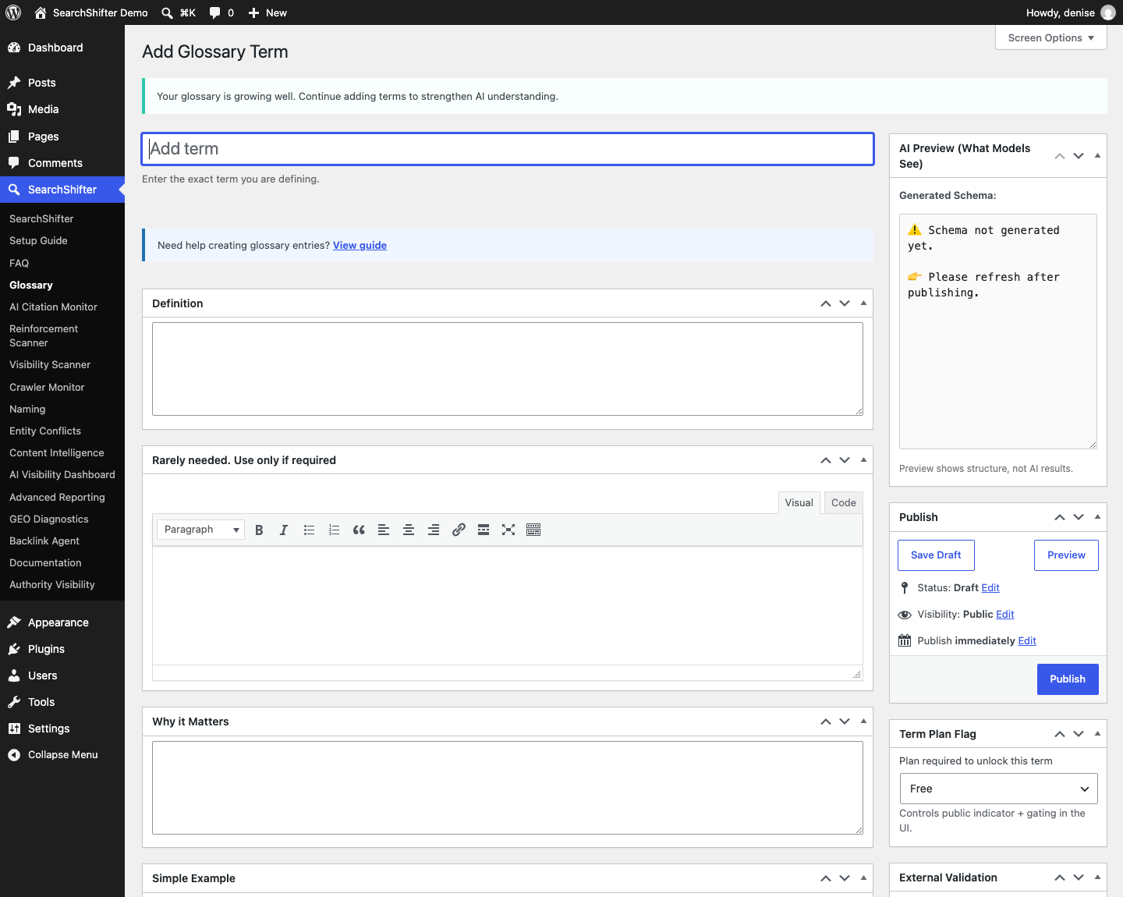Image resolution: width=1123 pixels, height=897 pixels.
Task: Insert a numbered list
Action: pos(334,530)
